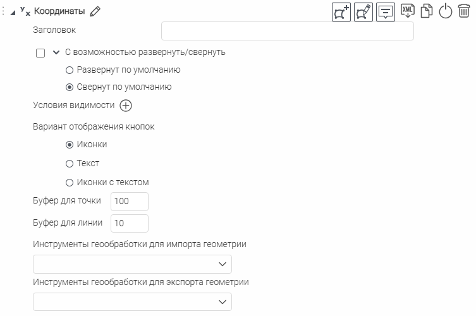
Task: Click the edit geometry polygon icon
Action: coord(363,12)
